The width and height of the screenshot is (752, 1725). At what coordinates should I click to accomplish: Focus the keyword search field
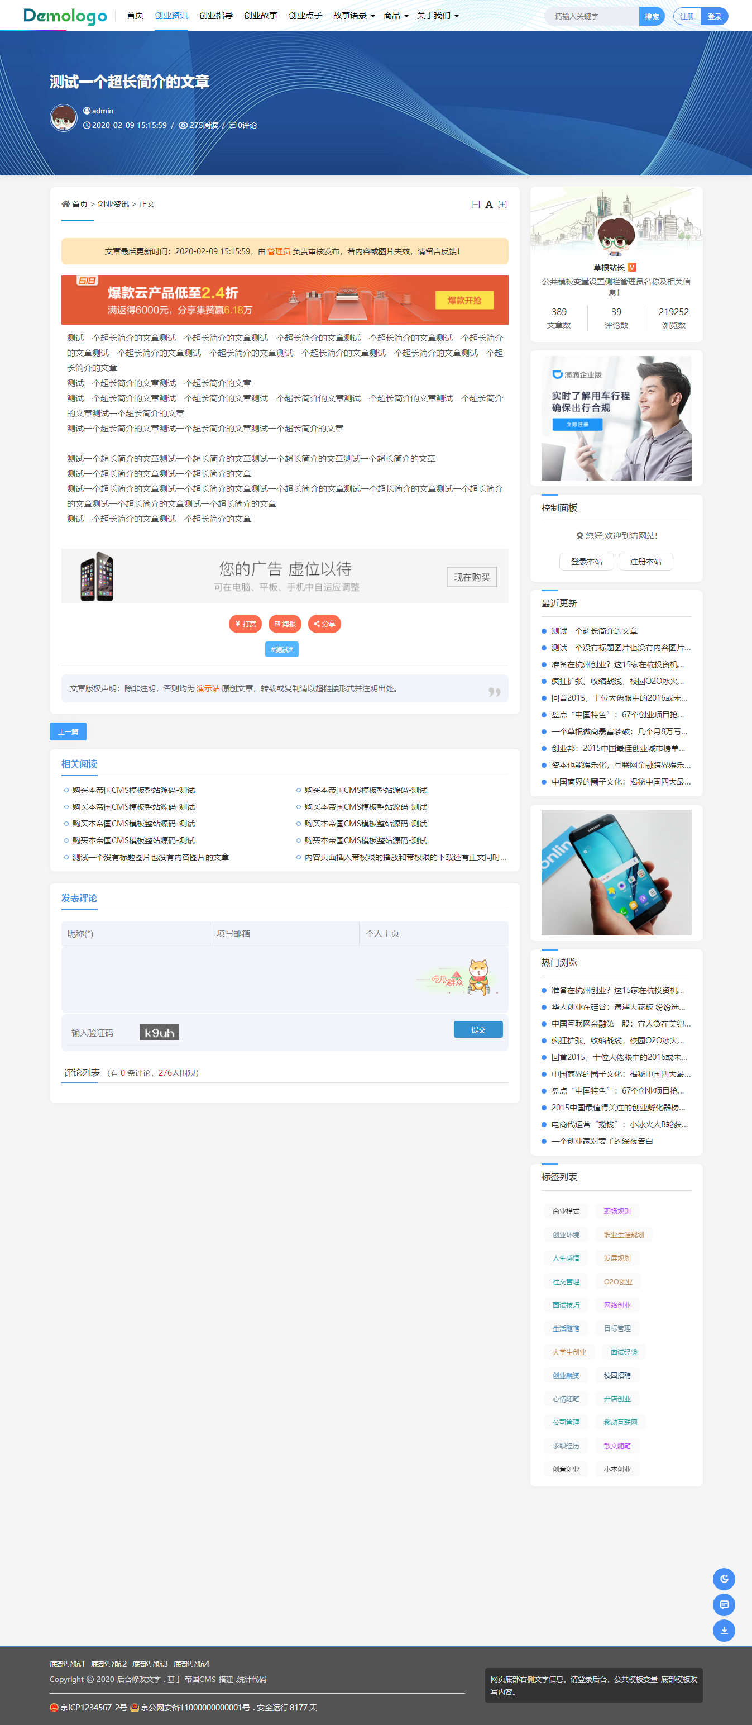tap(591, 16)
